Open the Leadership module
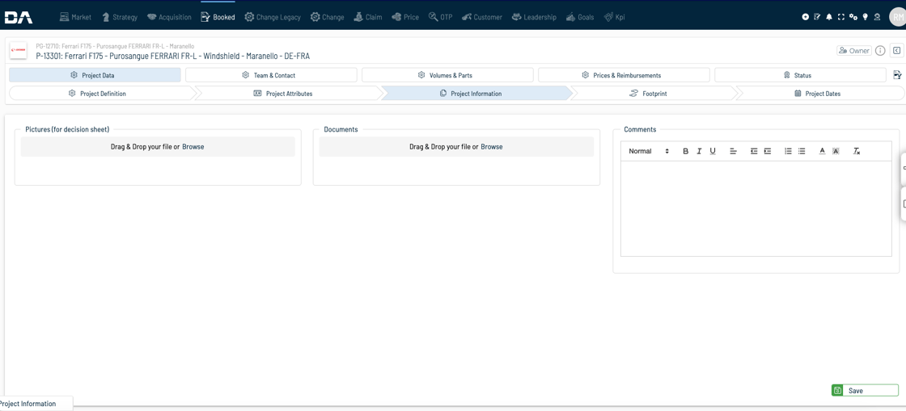 pos(534,17)
